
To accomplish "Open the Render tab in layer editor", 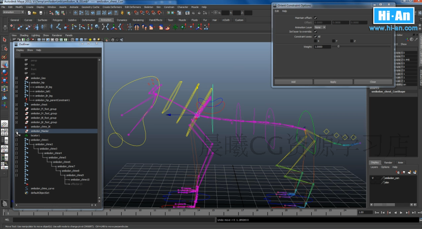I will pyautogui.click(x=388, y=163).
